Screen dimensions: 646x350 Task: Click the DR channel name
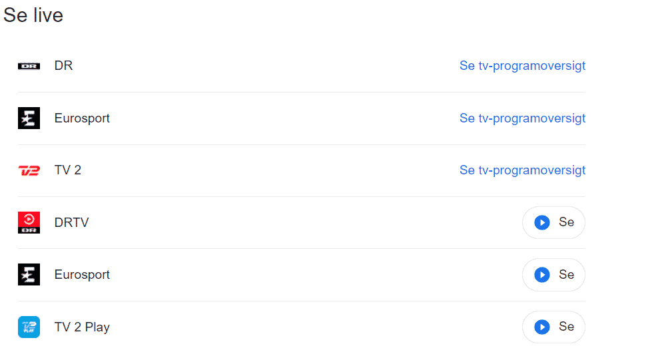pyautogui.click(x=64, y=66)
